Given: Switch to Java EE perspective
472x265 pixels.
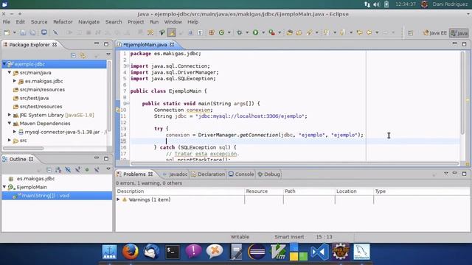Looking at the screenshot, I should [x=435, y=32].
